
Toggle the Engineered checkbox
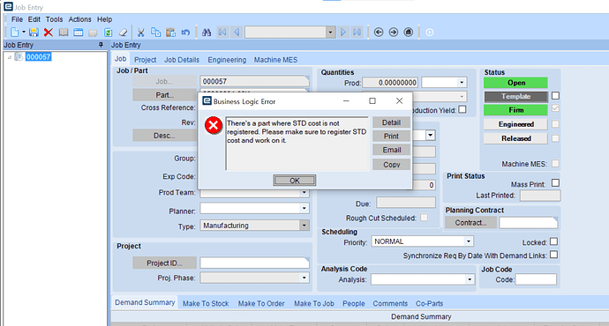555,124
